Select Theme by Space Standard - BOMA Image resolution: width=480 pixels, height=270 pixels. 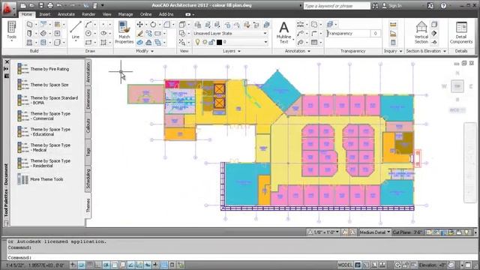click(48, 100)
